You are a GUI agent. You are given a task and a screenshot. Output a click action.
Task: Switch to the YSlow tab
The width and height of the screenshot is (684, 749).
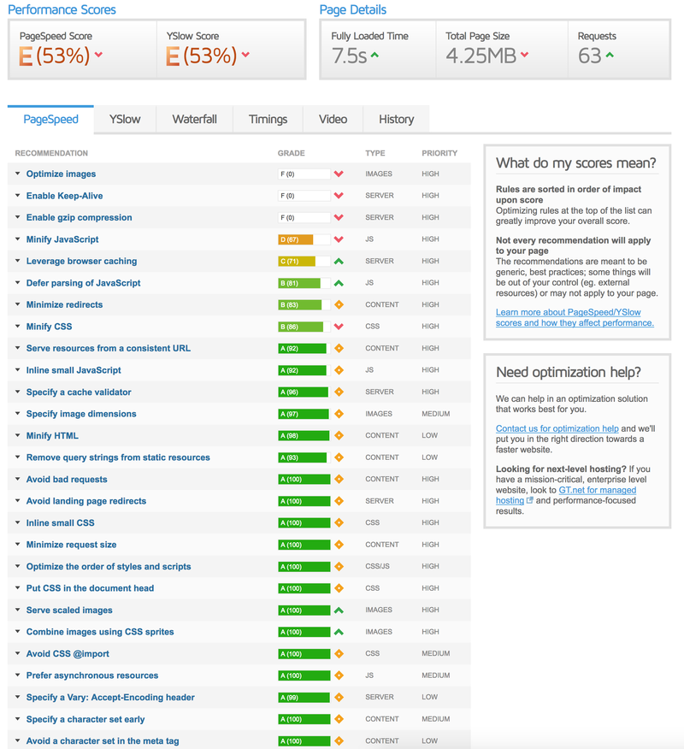(x=125, y=120)
